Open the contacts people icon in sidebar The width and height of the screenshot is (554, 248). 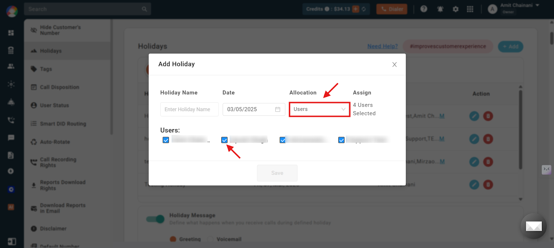click(11, 66)
